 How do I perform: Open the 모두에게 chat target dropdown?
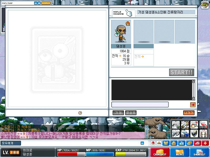click(x=11, y=143)
